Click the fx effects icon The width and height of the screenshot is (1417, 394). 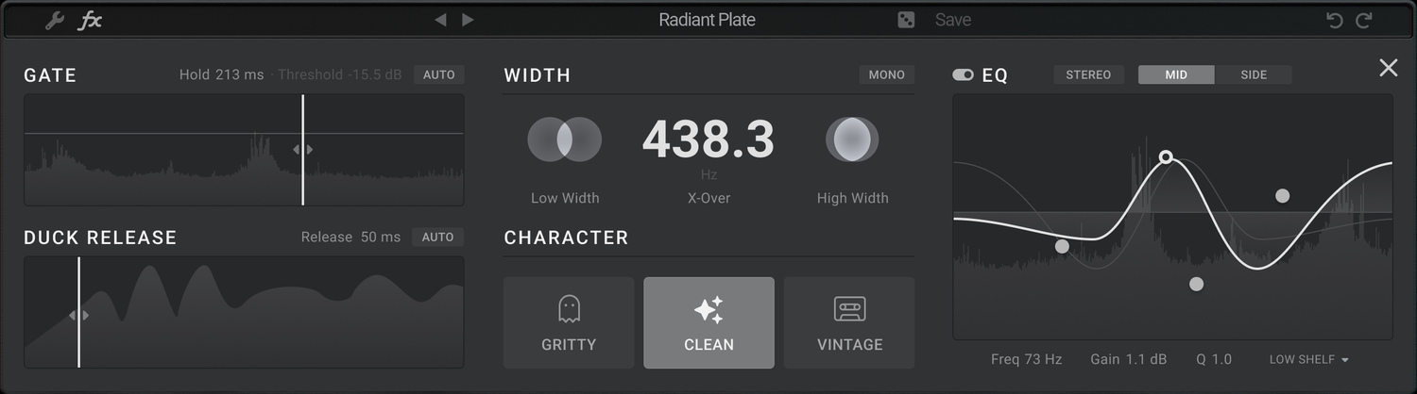click(x=90, y=21)
